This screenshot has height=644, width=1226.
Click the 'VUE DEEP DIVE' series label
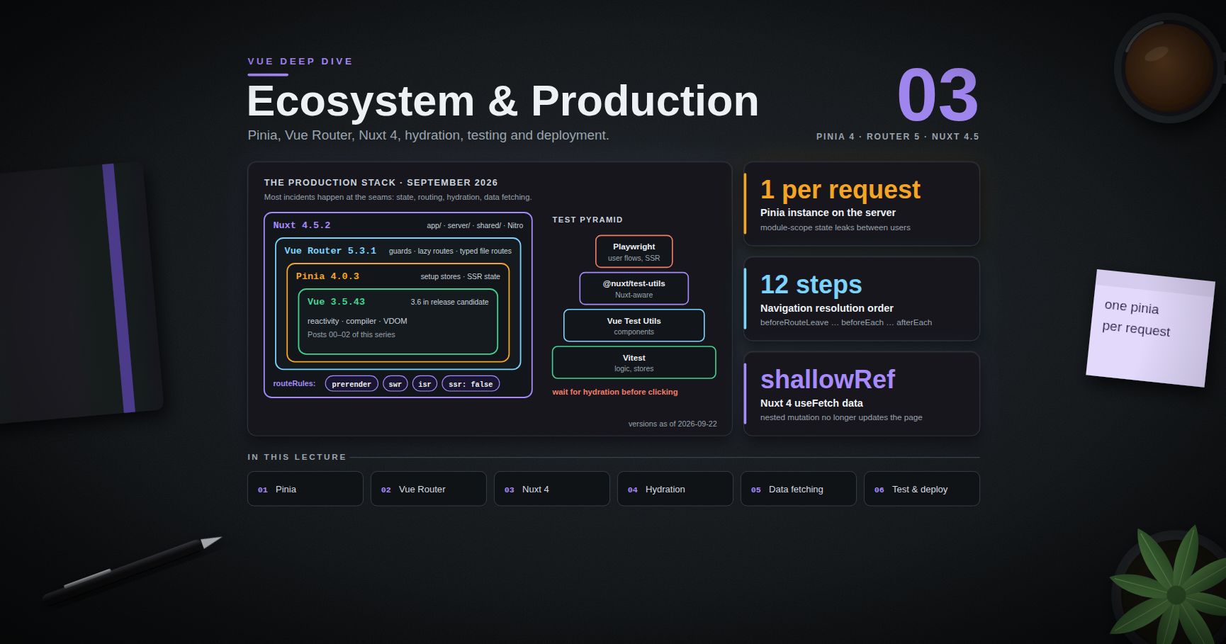coord(300,62)
